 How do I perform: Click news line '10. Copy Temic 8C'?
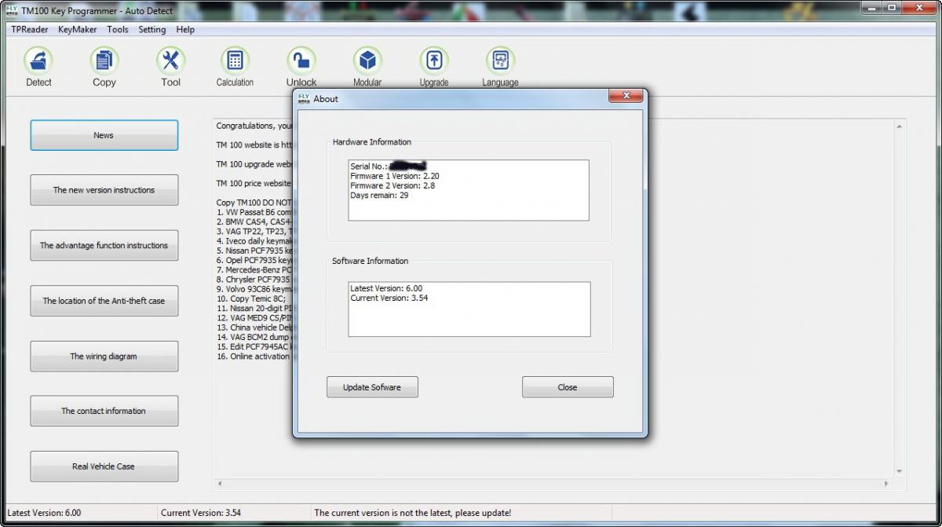251,298
